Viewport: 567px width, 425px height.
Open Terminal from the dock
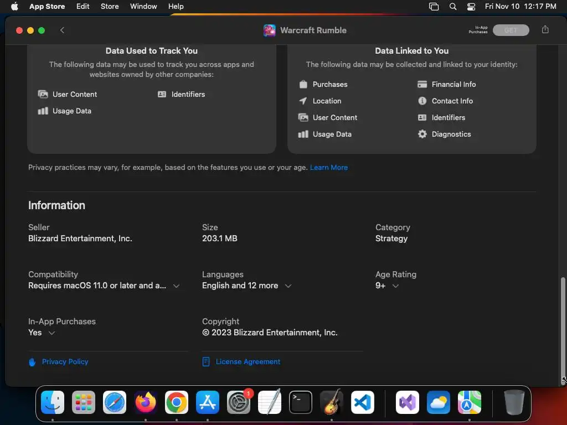[x=301, y=402]
